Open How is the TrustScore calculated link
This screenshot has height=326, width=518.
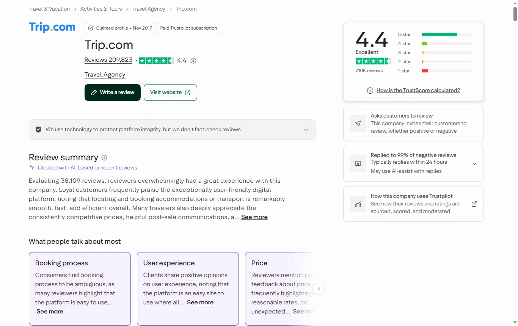418,91
